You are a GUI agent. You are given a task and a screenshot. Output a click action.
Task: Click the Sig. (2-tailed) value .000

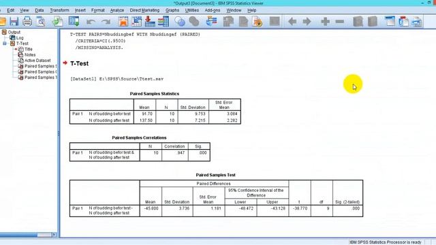[x=356, y=208]
